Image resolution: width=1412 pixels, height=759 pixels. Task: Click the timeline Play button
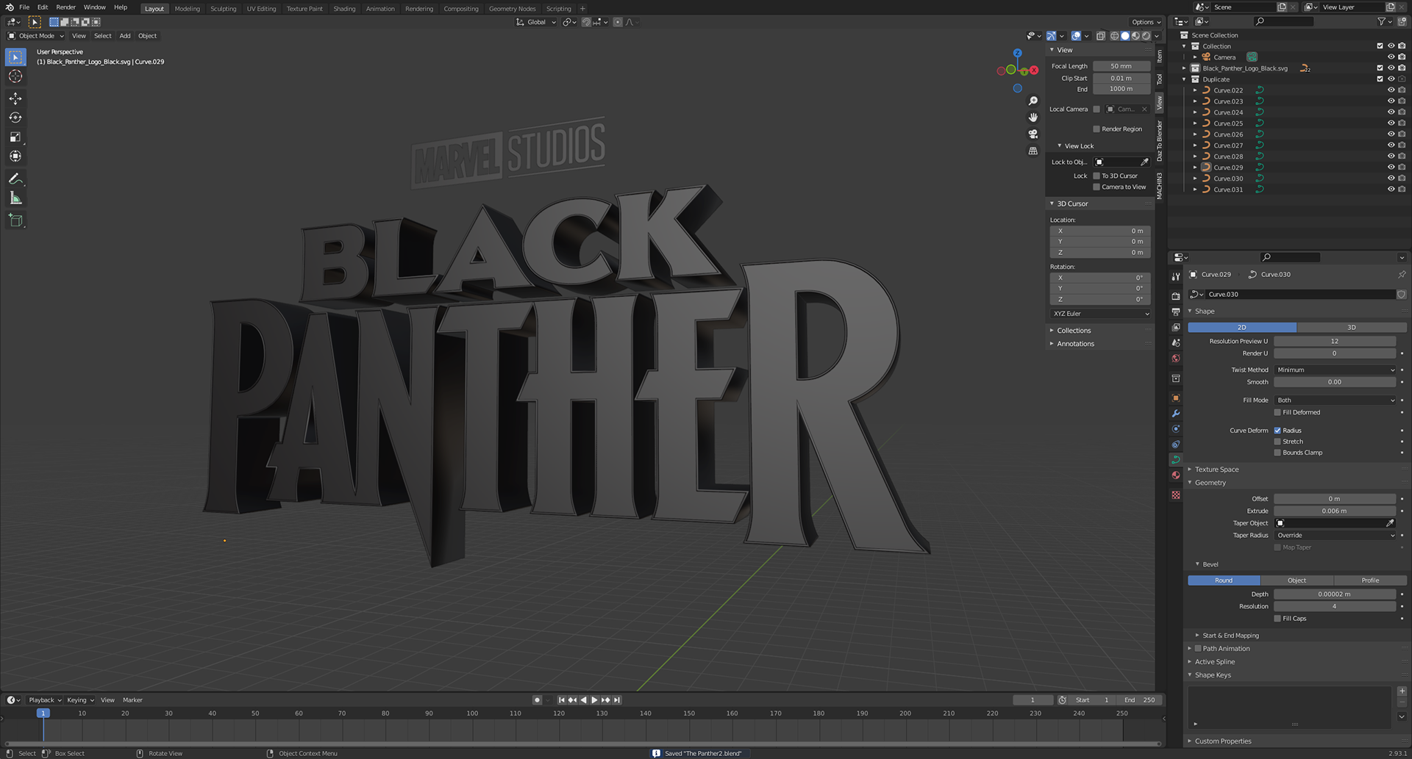(x=594, y=700)
